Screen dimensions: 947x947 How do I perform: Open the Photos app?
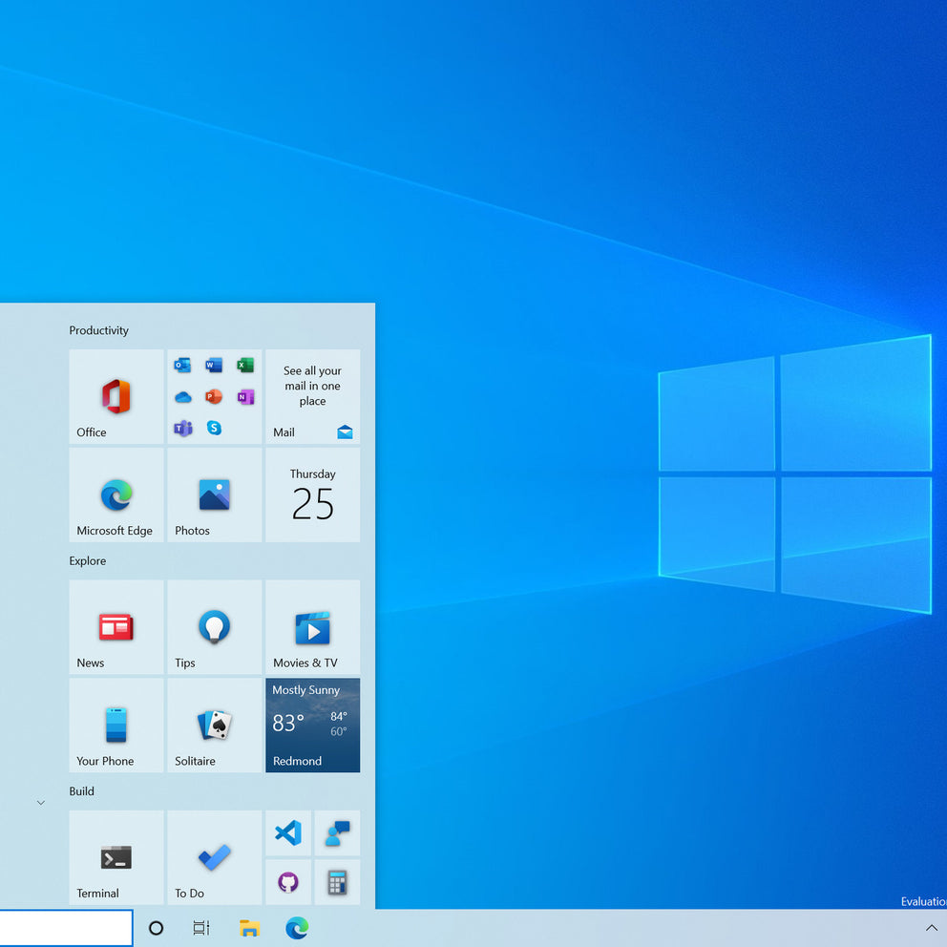coord(213,495)
